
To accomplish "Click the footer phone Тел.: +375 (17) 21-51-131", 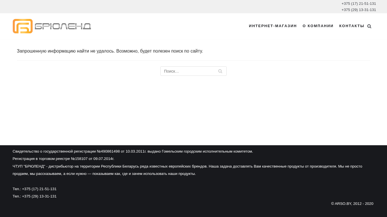I will click(x=35, y=189).
